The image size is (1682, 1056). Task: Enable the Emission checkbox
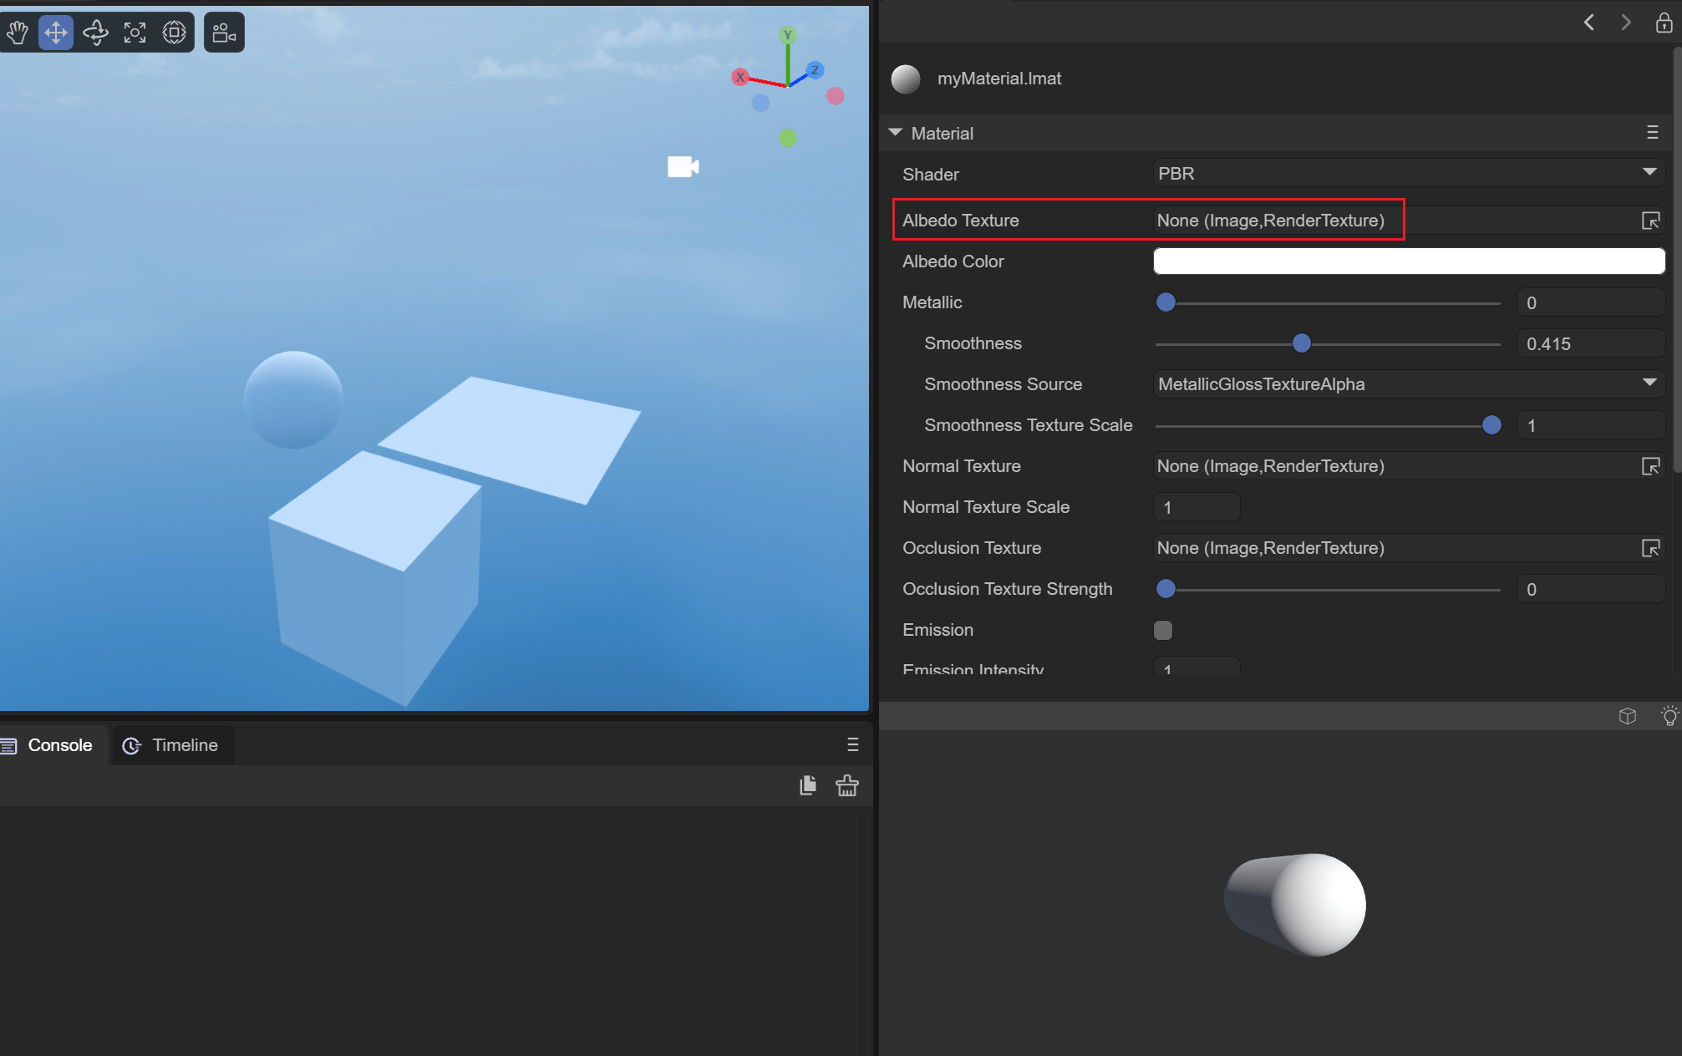point(1162,630)
